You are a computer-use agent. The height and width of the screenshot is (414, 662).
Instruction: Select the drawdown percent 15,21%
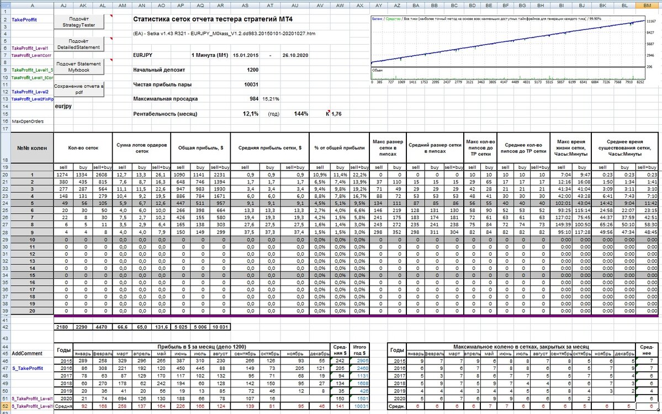pyautogui.click(x=271, y=99)
